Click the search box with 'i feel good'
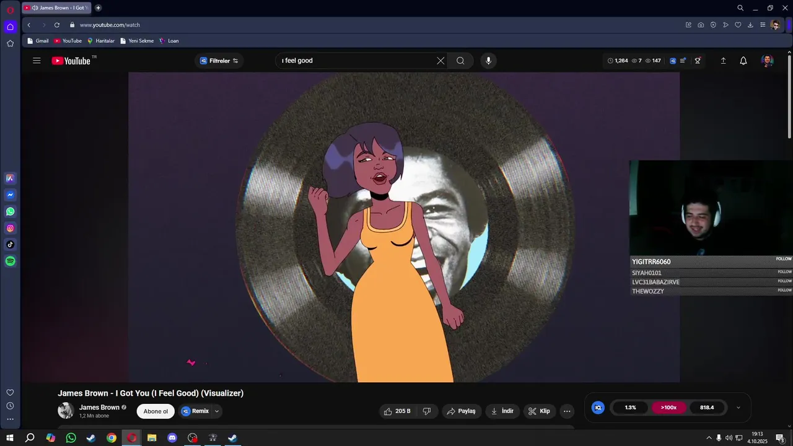 pyautogui.click(x=356, y=61)
